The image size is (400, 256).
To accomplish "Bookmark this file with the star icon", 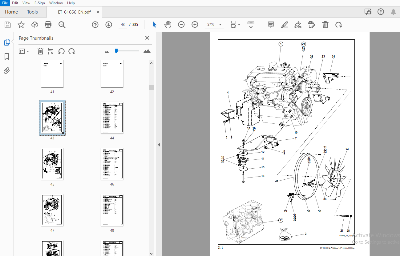I will [21, 25].
